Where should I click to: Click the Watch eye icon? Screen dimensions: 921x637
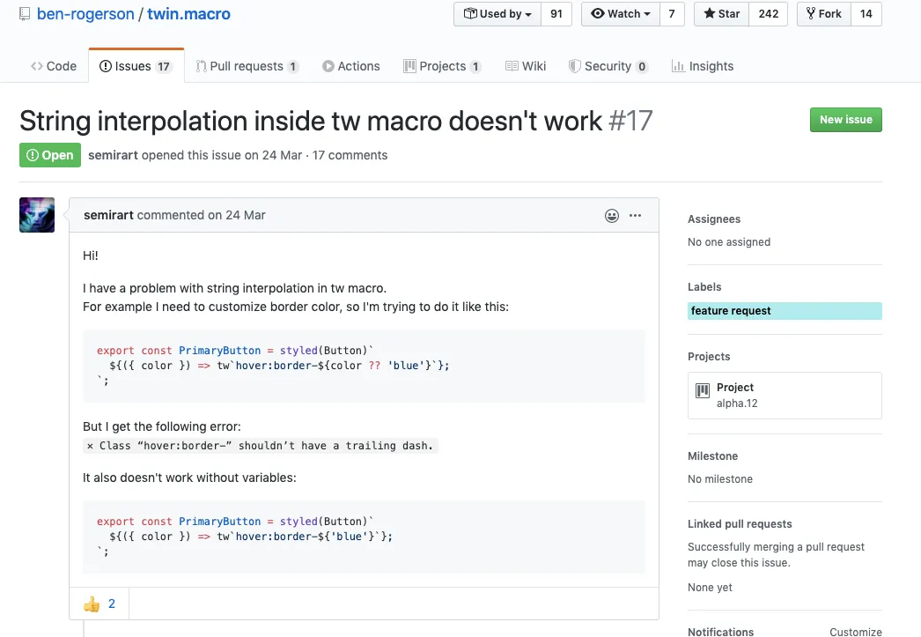[597, 13]
